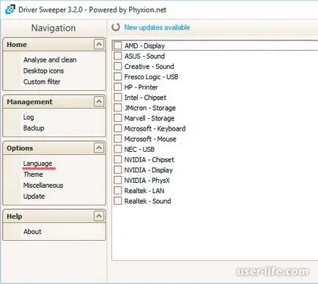Check the NEC - USB checkbox
The width and height of the screenshot is (318, 284).
[x=118, y=149]
